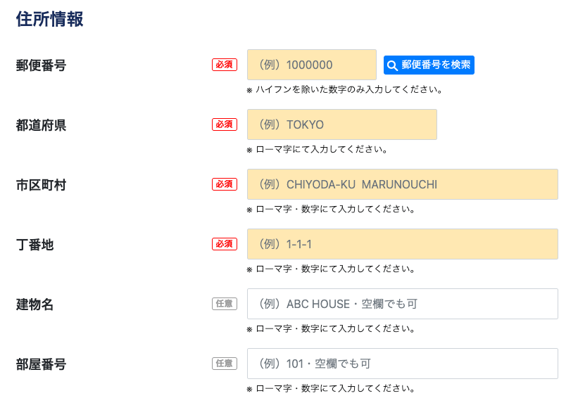Click the 郵便番号 field label
The width and height of the screenshot is (578, 410).
point(41,65)
